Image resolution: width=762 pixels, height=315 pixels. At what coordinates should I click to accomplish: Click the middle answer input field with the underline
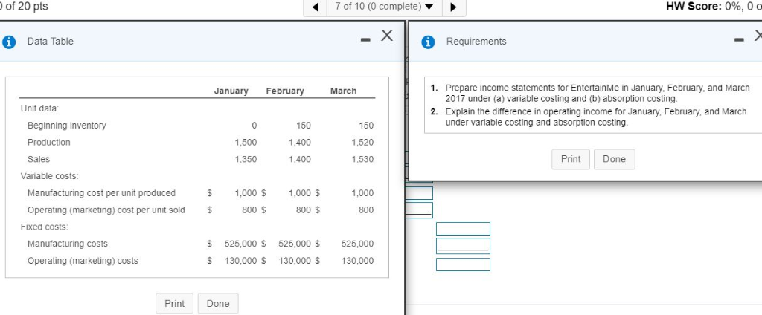click(x=463, y=246)
